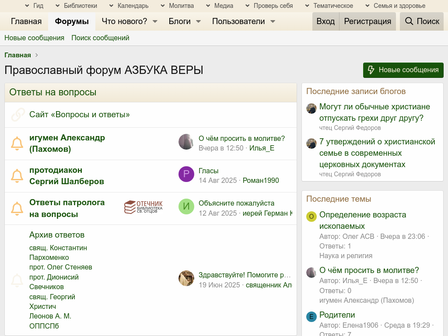Click green 'И' avatar next to Объясните пожалуйста
Image resolution: width=448 pixels, height=336 pixels.
186,206
